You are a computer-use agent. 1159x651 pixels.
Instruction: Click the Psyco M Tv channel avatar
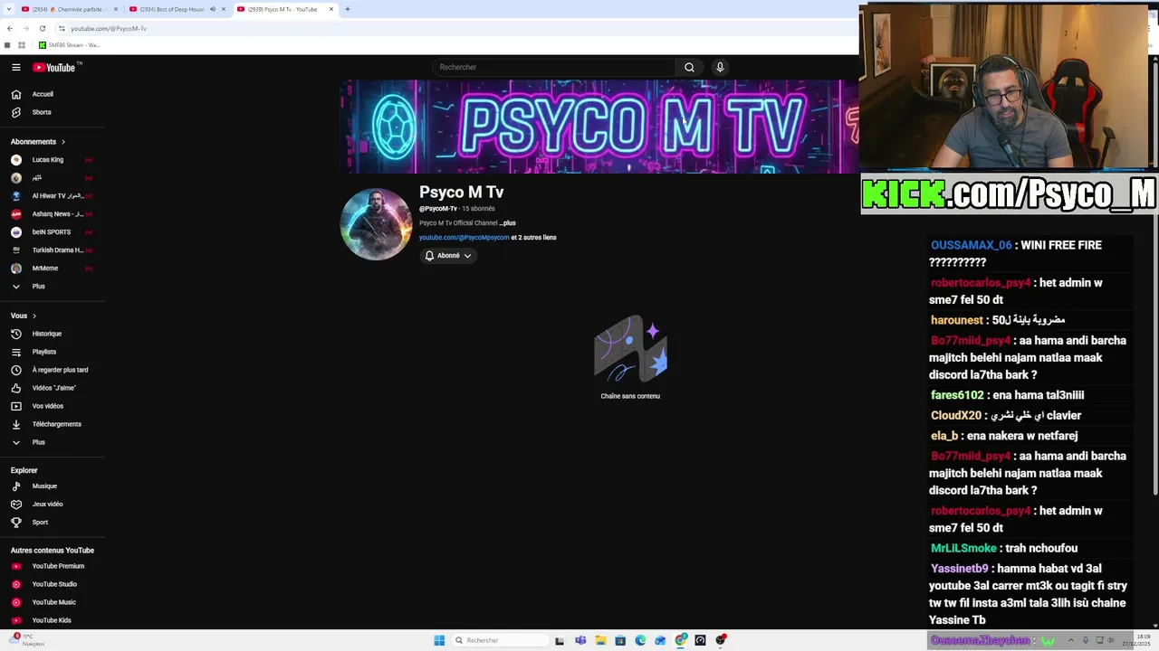tap(376, 224)
